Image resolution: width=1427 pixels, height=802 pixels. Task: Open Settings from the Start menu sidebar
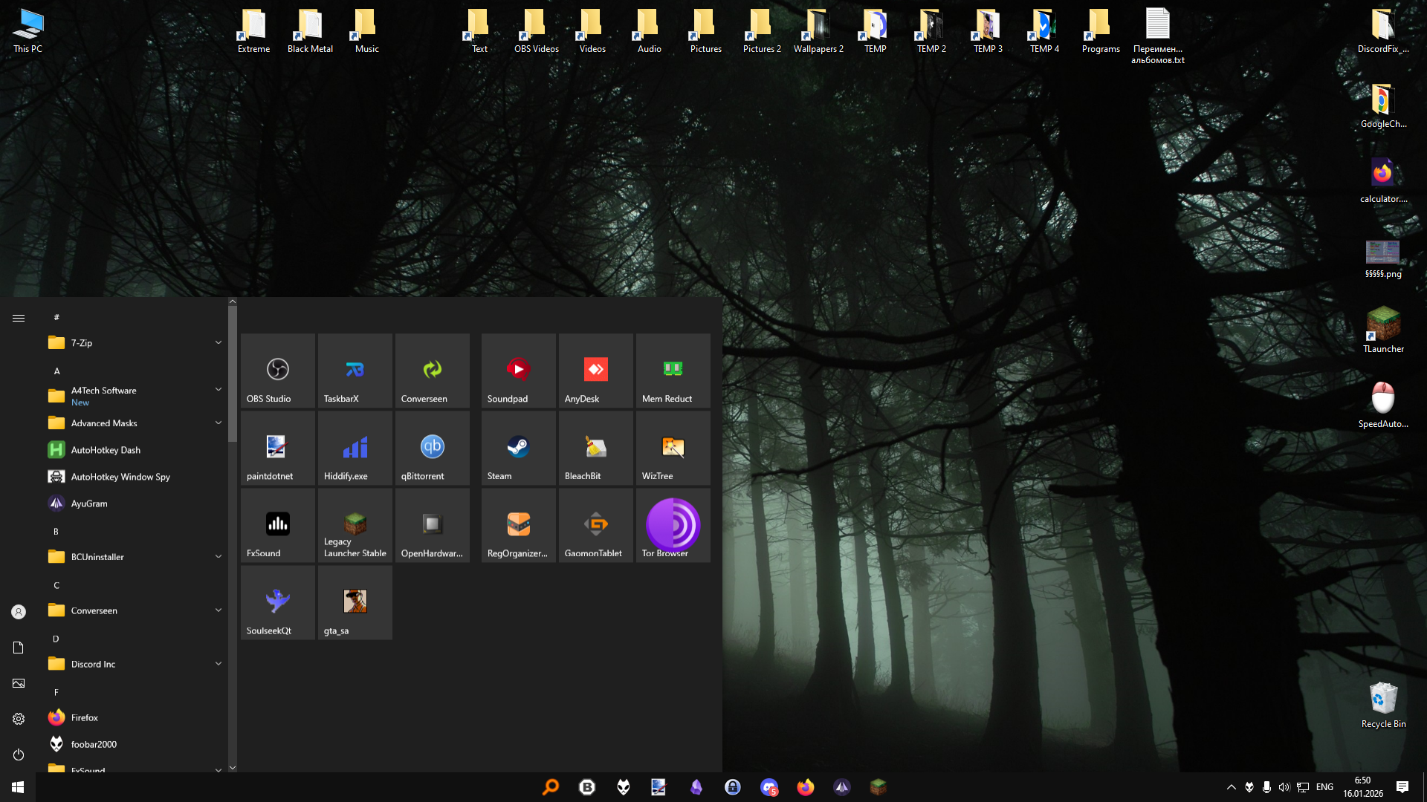[19, 719]
